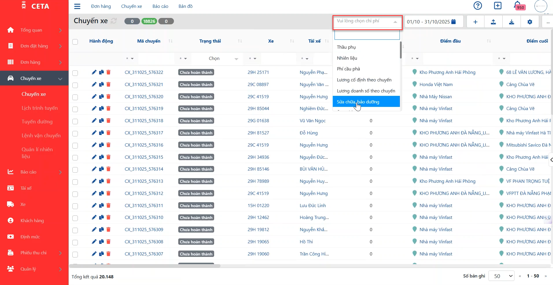Click the date range 01/10 - 31/10/2025 field

pyautogui.click(x=431, y=22)
